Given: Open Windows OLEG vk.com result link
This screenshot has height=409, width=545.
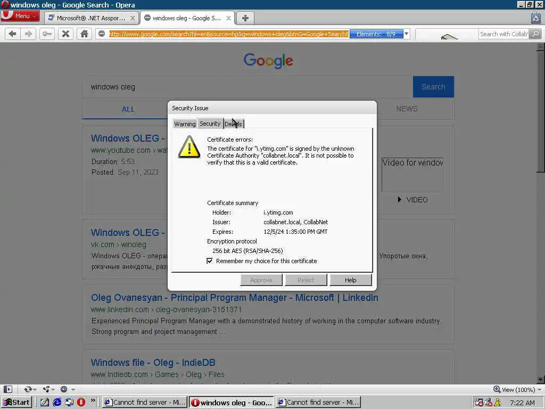Looking at the screenshot, I should pos(128,233).
